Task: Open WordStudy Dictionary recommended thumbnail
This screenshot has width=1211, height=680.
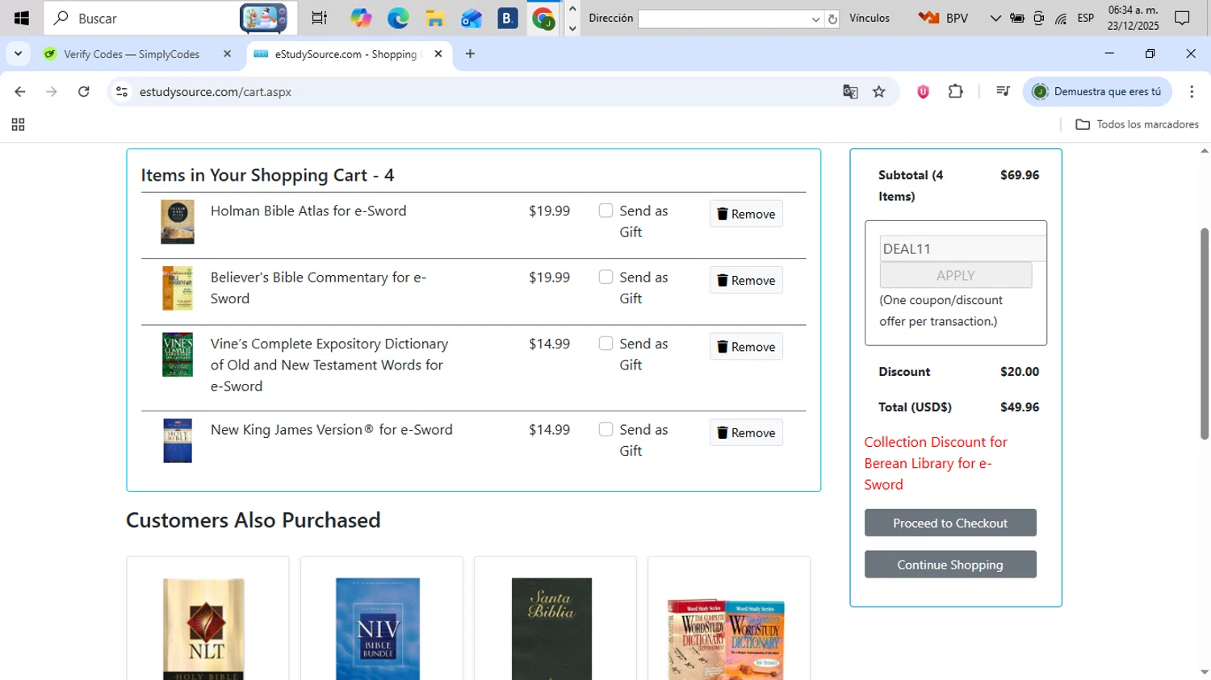Action: pyautogui.click(x=726, y=639)
